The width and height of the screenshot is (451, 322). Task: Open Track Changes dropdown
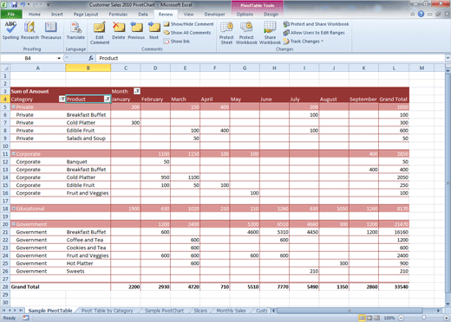304,42
